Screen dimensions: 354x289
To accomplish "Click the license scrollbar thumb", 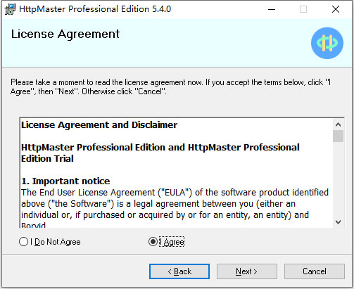I will point(338,136).
